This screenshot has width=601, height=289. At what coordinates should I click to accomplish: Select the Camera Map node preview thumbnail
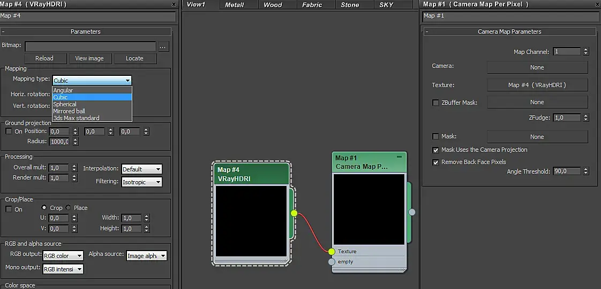point(369,209)
